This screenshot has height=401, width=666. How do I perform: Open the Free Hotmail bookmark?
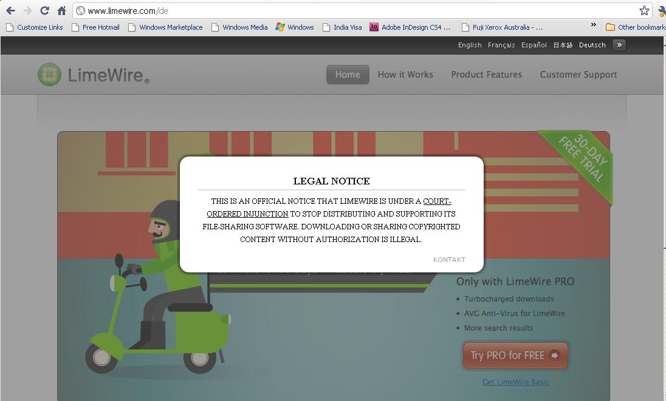tap(95, 27)
